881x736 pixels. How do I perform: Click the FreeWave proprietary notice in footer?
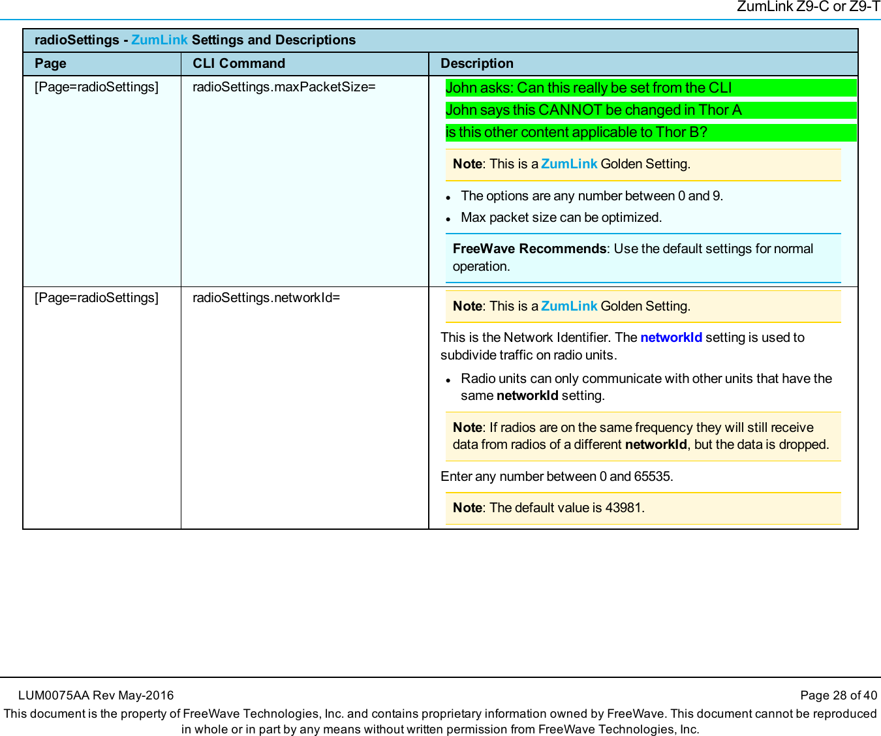tap(440, 722)
